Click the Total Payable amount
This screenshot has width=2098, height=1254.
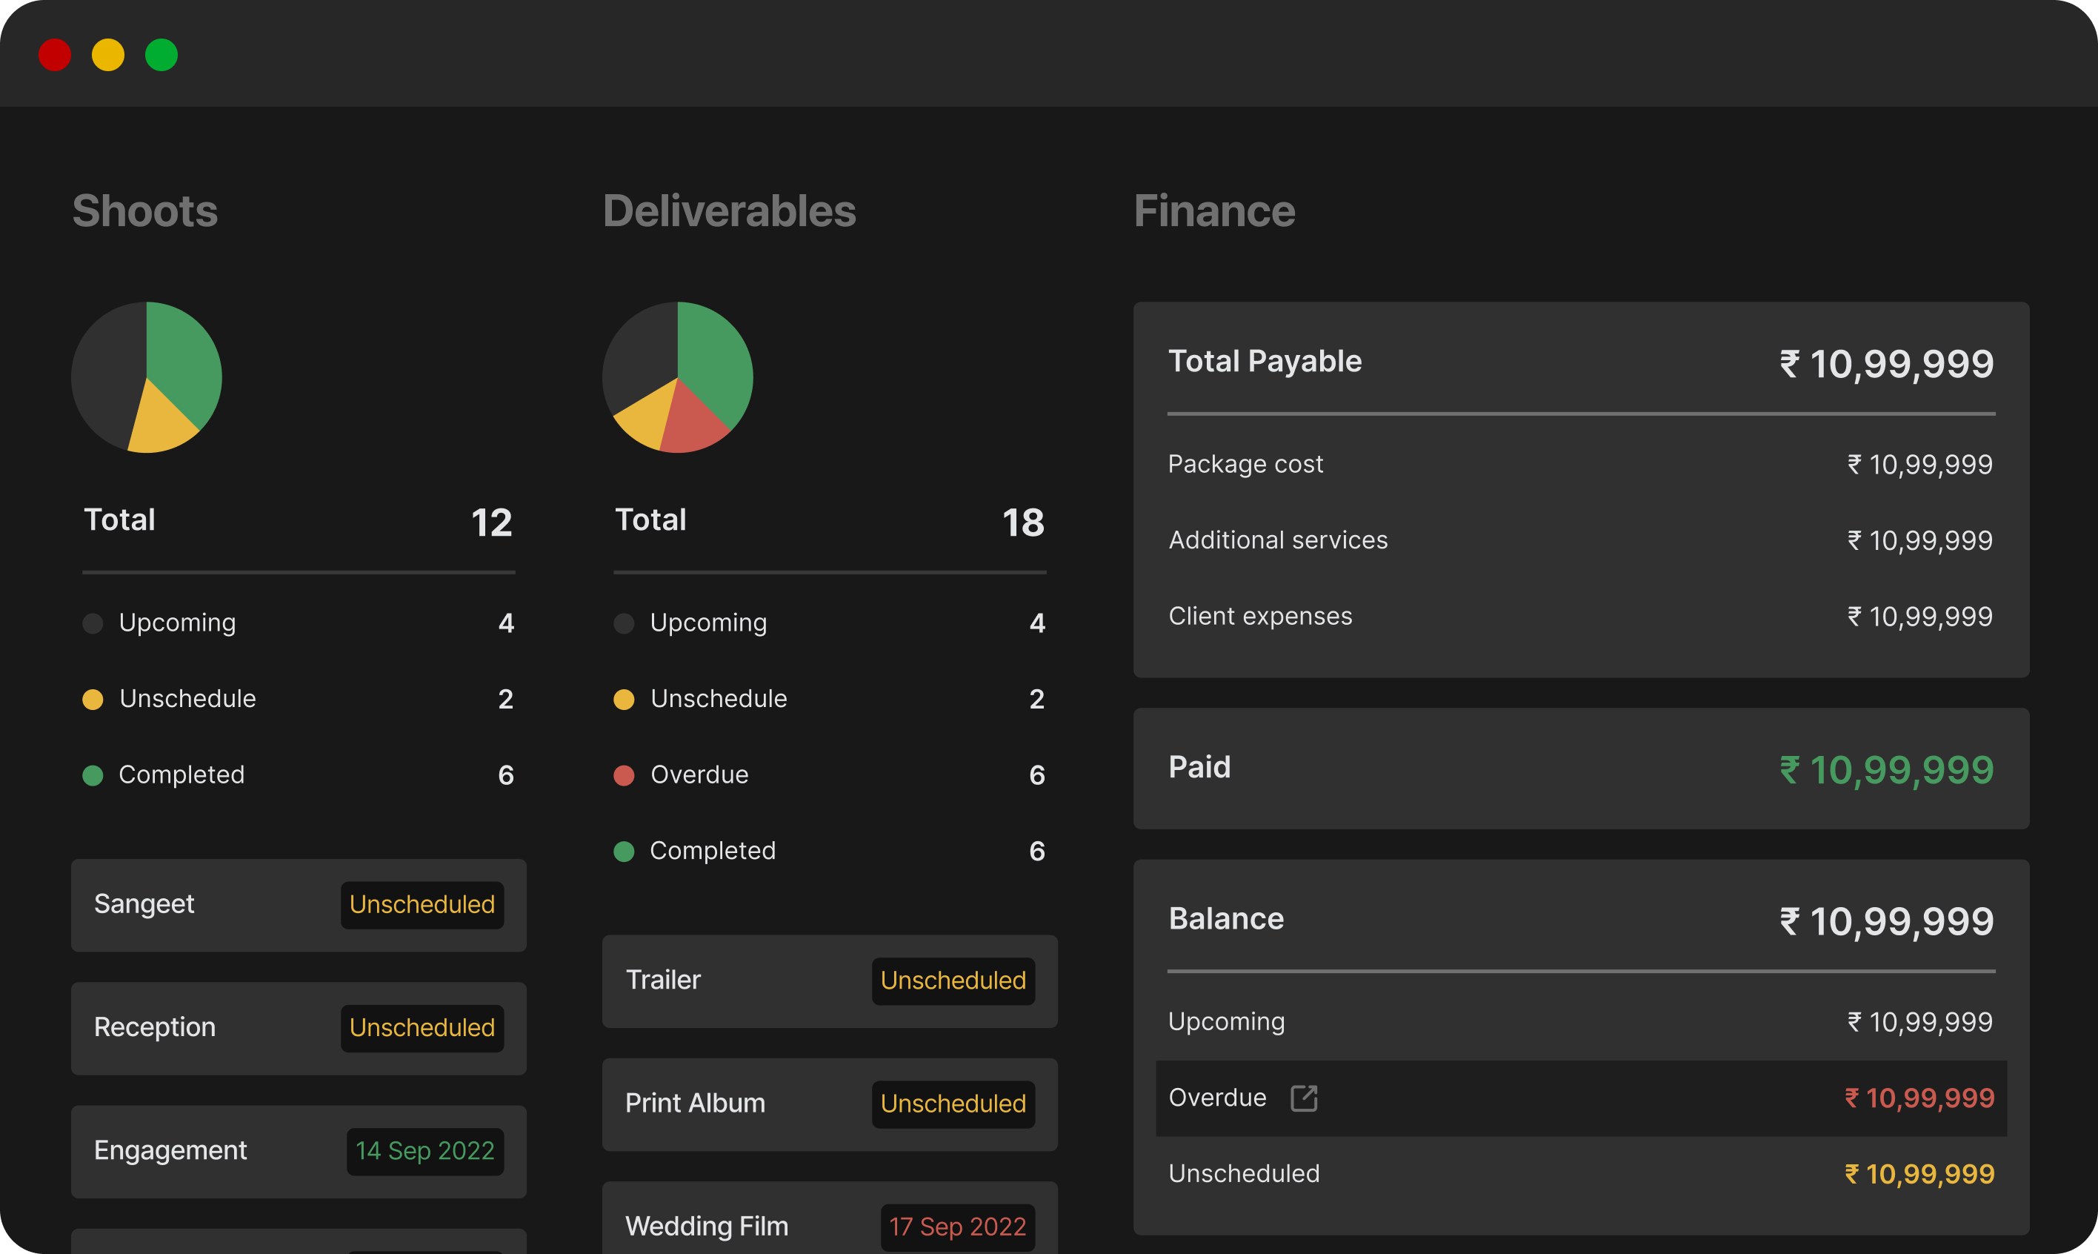1887,364
